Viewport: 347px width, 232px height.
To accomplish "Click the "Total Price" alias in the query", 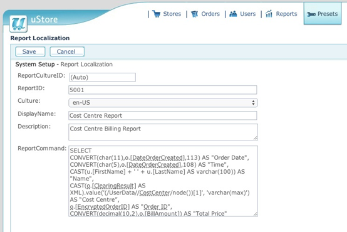I will [210, 214].
